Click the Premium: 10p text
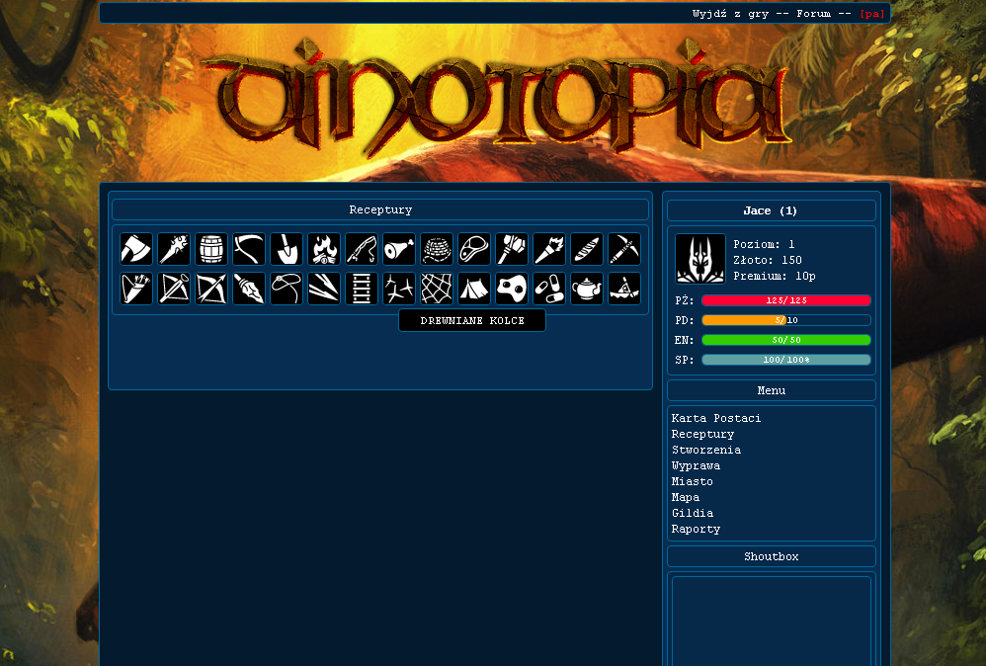Screen dimensions: 986x666 (775, 276)
